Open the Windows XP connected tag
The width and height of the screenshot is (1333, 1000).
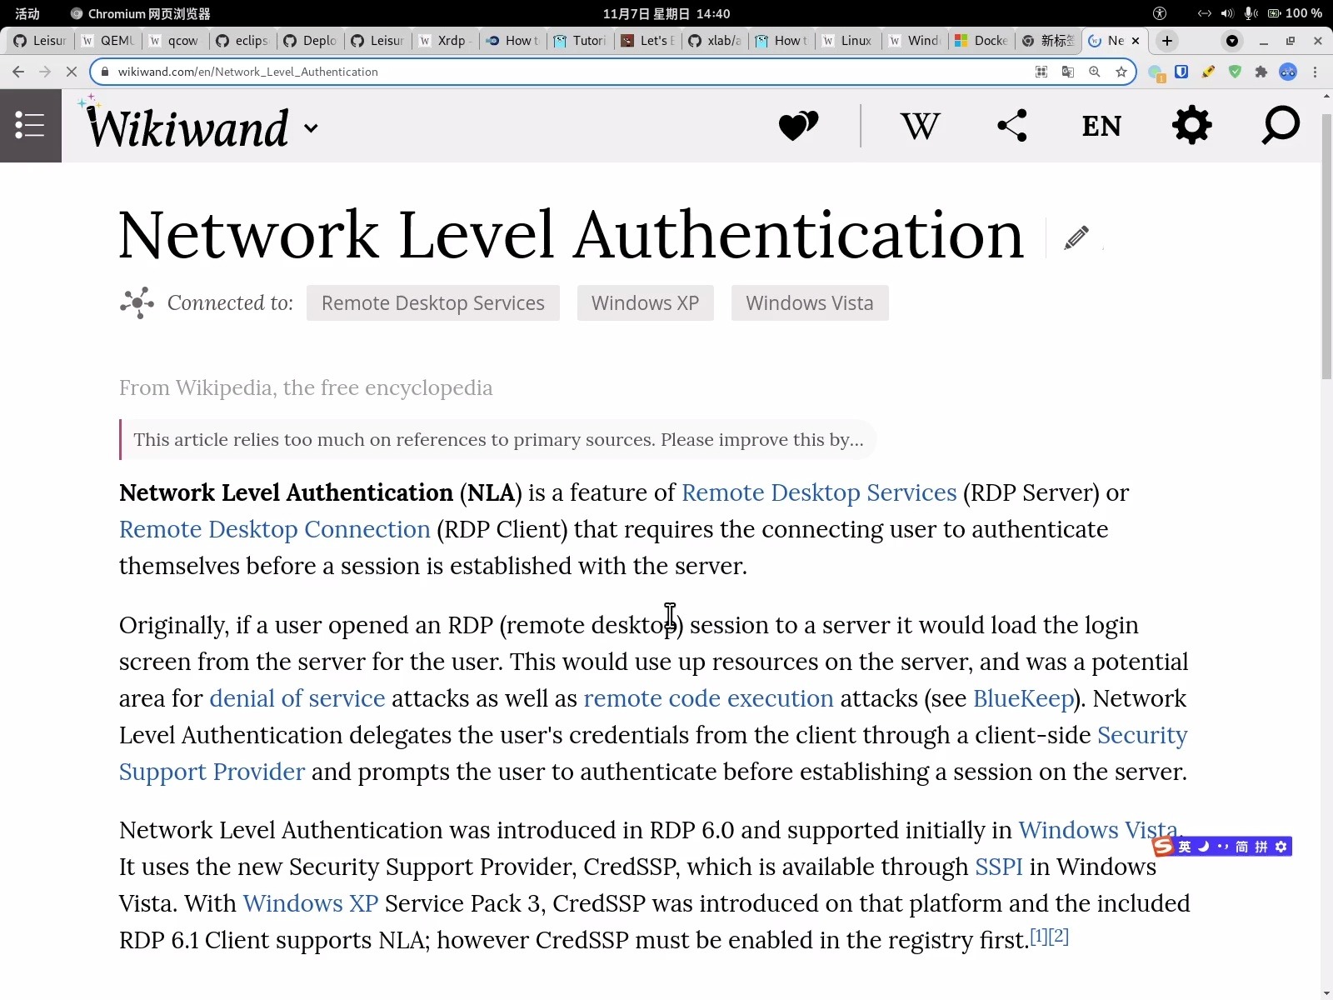coord(646,303)
